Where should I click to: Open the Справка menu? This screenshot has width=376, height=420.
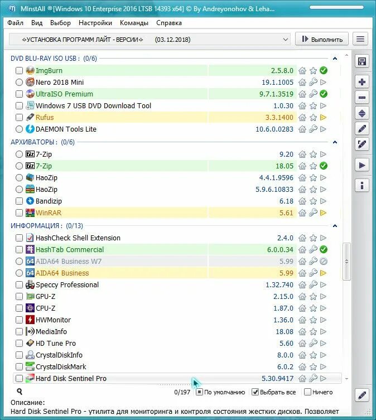tap(169, 23)
